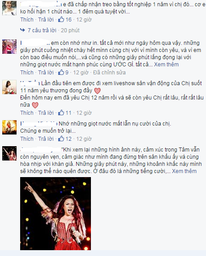This screenshot has width=206, height=256.
Task: Reply to the first comment via Trả lời
Action: 46,20
